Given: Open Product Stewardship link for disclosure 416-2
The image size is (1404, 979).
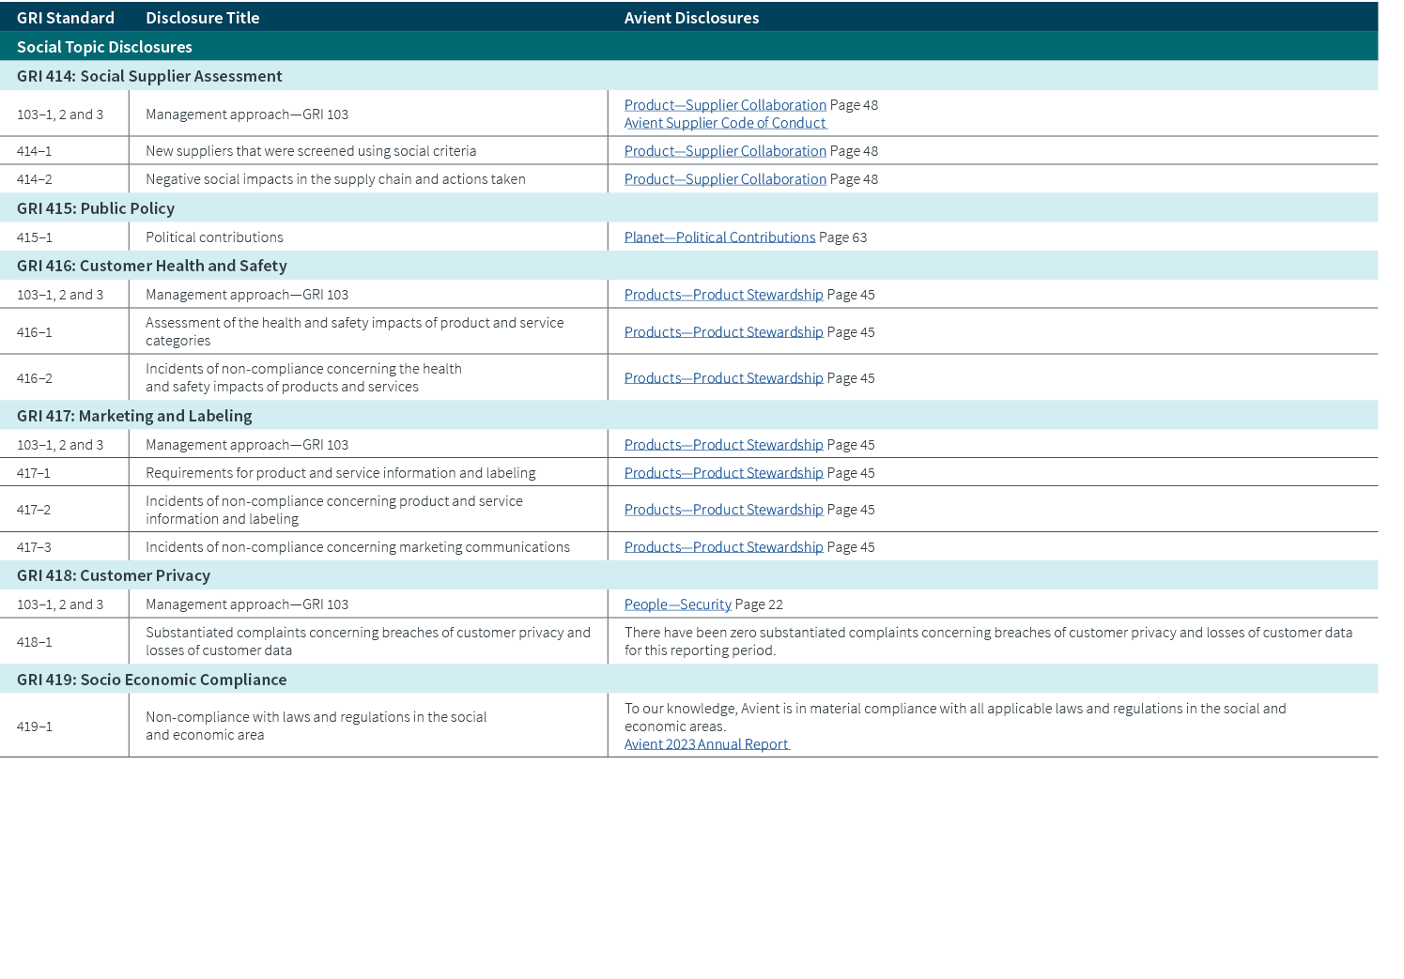Looking at the screenshot, I should (x=723, y=377).
